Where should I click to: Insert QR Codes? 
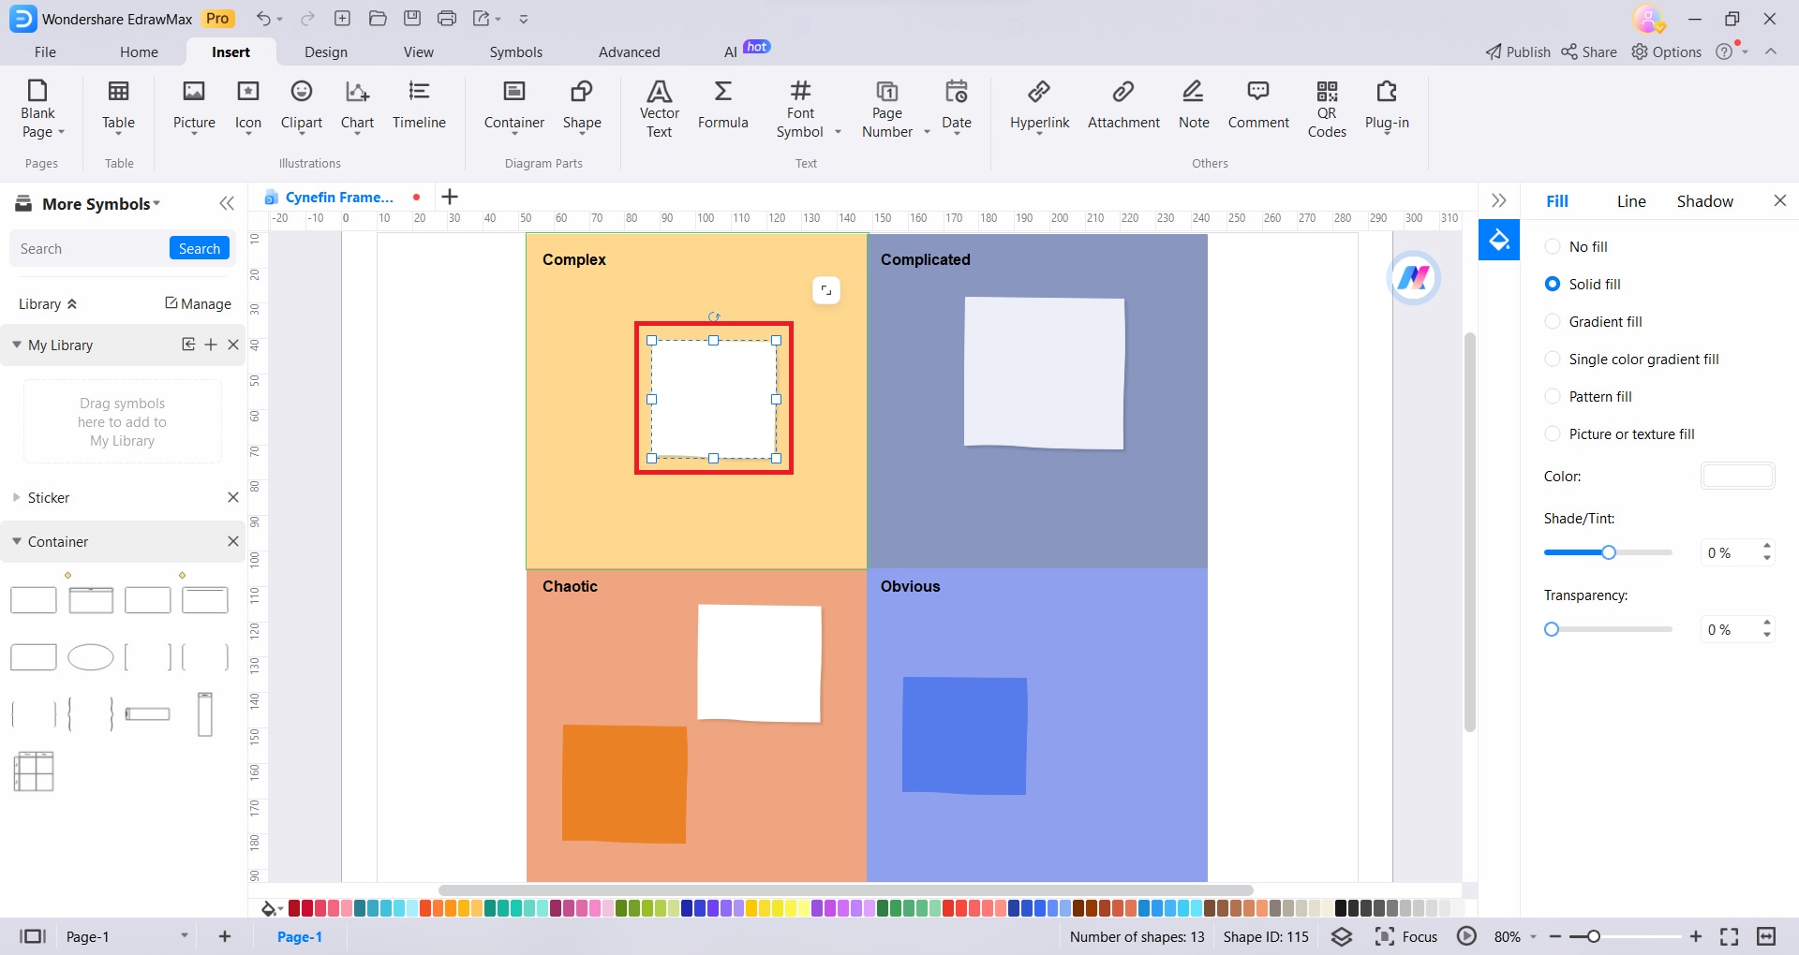pyautogui.click(x=1327, y=110)
